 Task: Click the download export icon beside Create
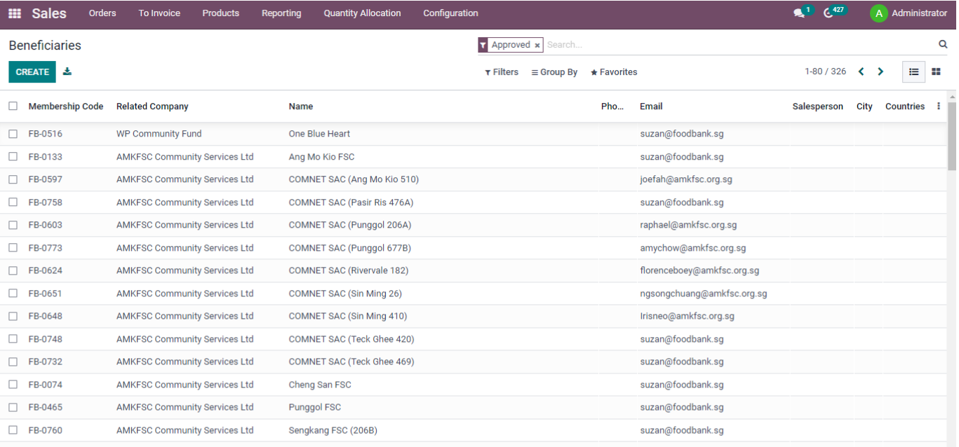click(x=67, y=71)
